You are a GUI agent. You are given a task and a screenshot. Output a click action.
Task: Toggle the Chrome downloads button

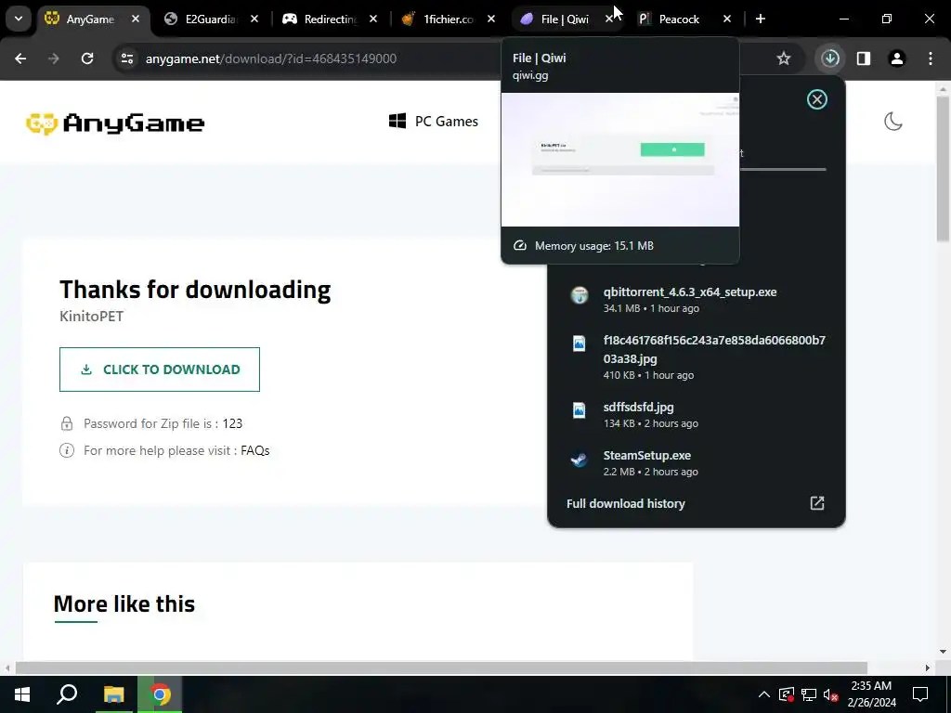click(x=830, y=58)
